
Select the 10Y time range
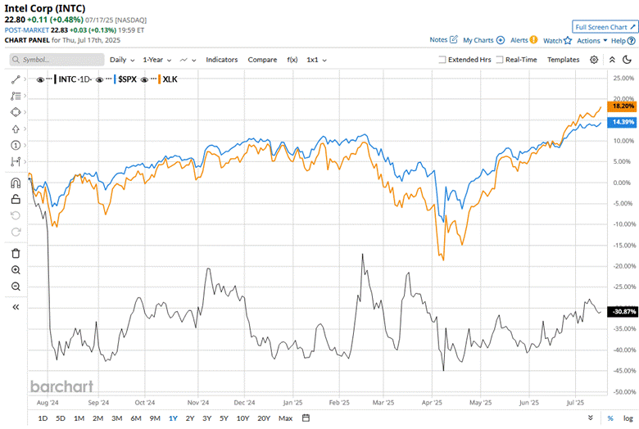tap(242, 418)
